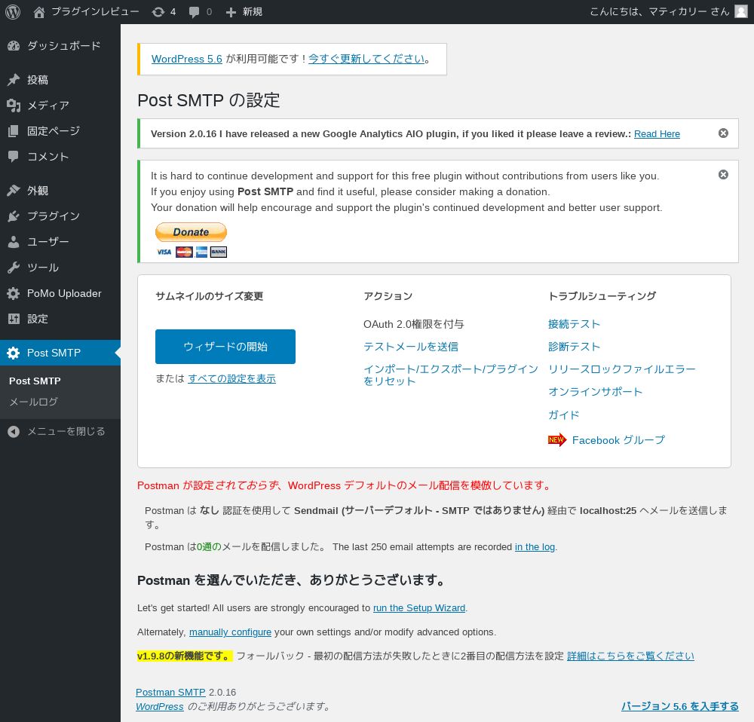
Task: Click the メディア media icon
Action: pyautogui.click(x=14, y=106)
